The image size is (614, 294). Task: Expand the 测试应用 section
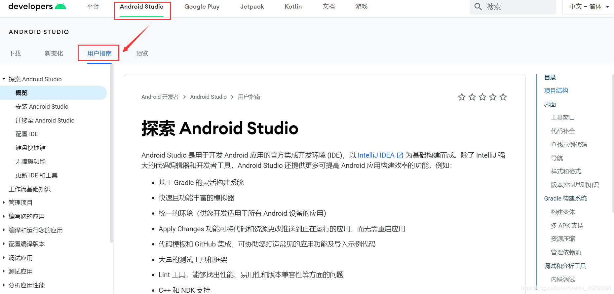(x=4, y=271)
